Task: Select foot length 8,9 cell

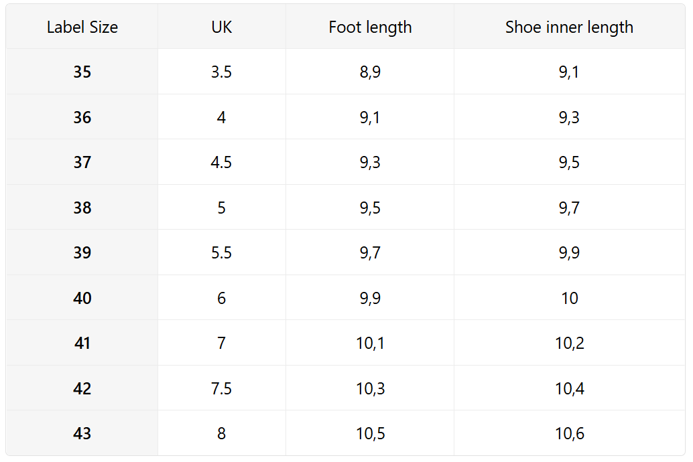Action: [370, 72]
